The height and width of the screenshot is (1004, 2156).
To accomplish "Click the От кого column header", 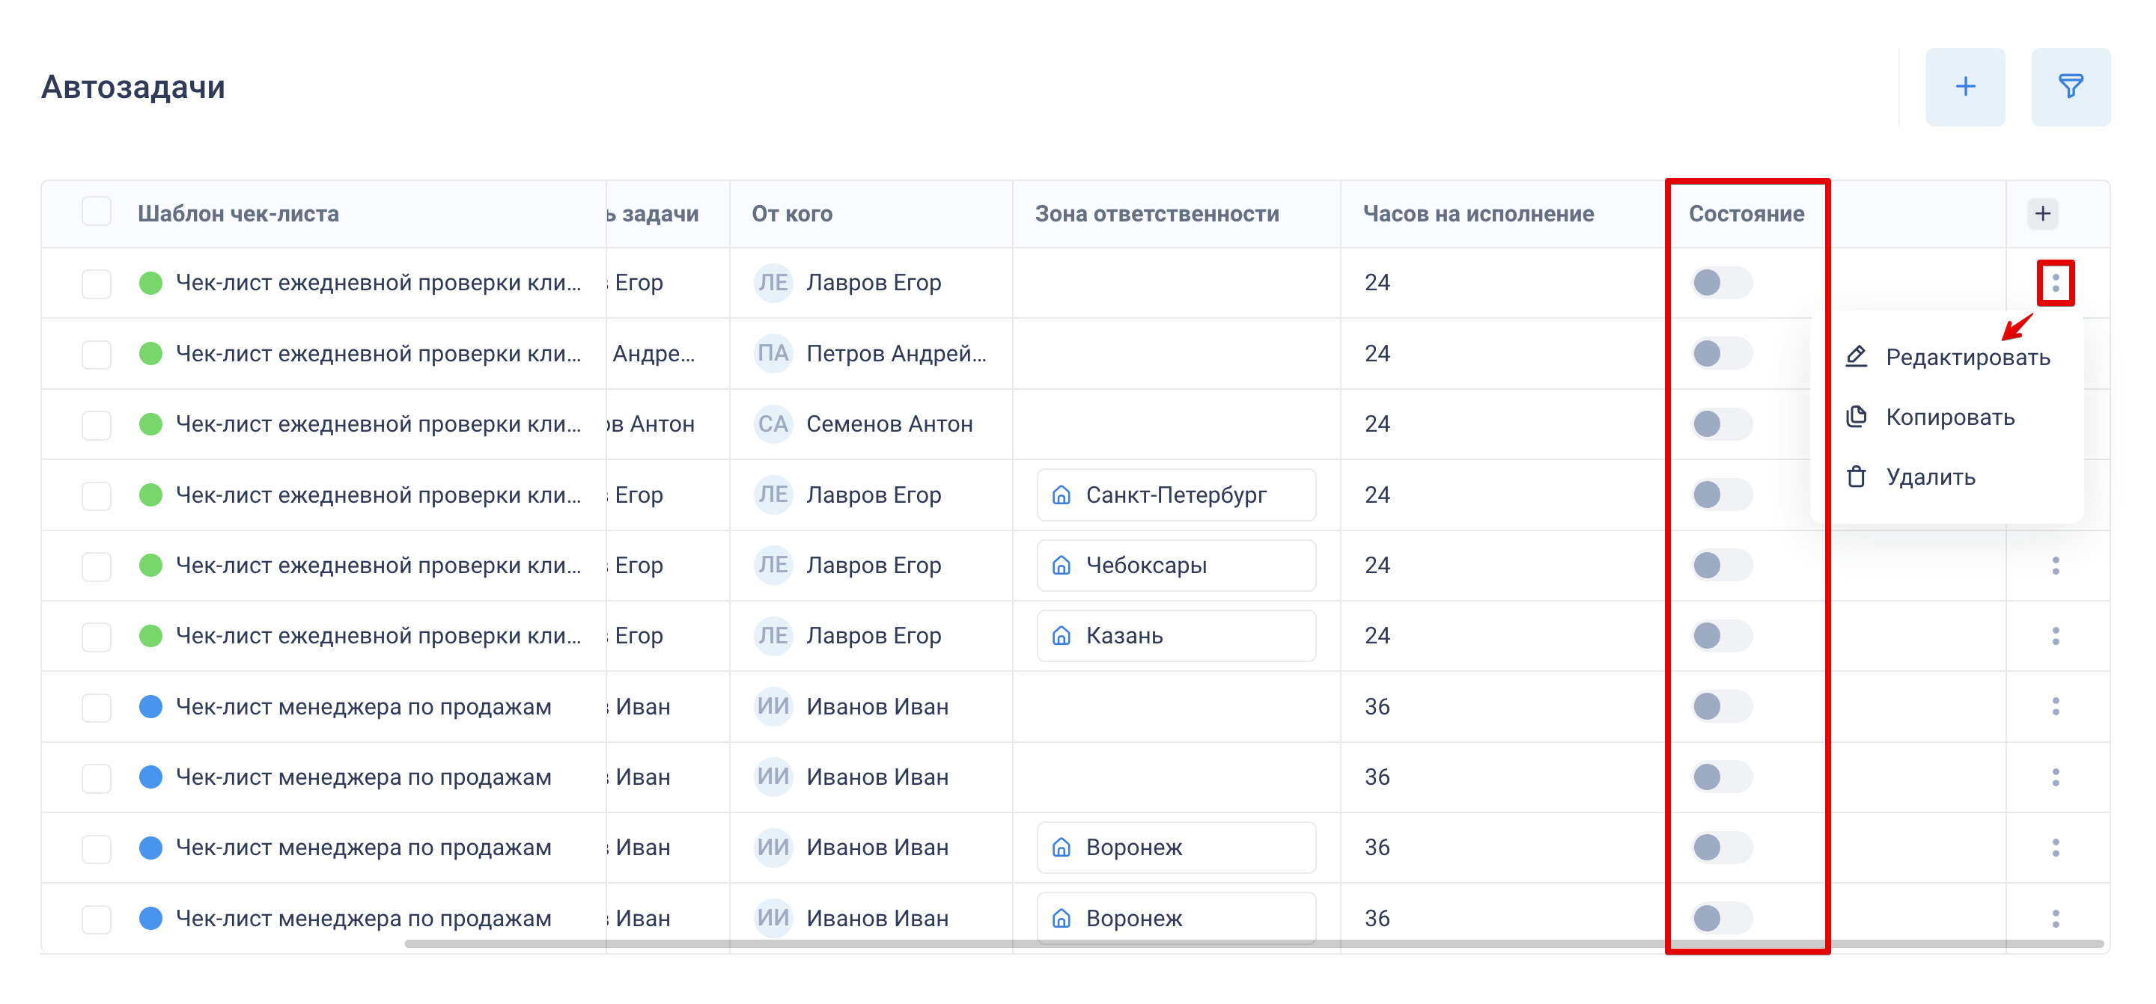I will [792, 213].
